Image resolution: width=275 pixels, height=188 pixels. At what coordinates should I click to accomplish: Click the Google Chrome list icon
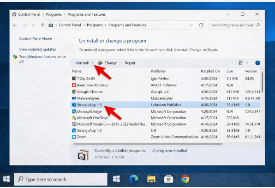coord(74,91)
